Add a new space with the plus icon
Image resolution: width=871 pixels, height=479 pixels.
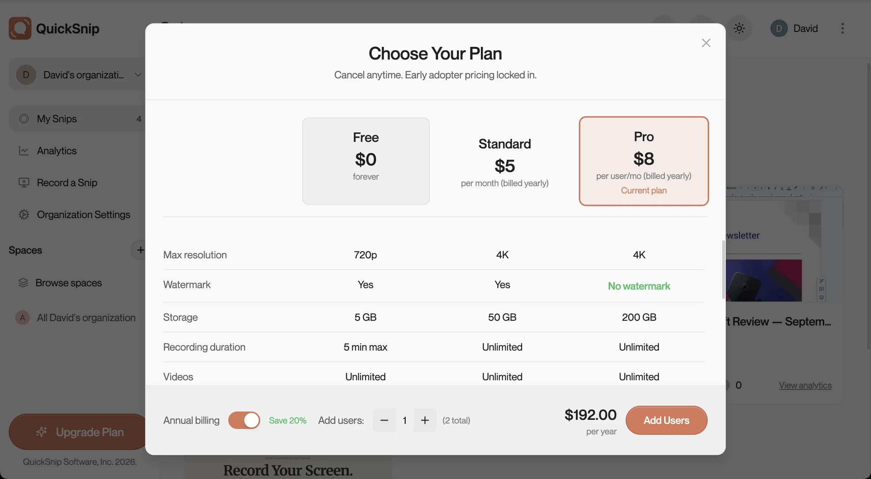140,250
